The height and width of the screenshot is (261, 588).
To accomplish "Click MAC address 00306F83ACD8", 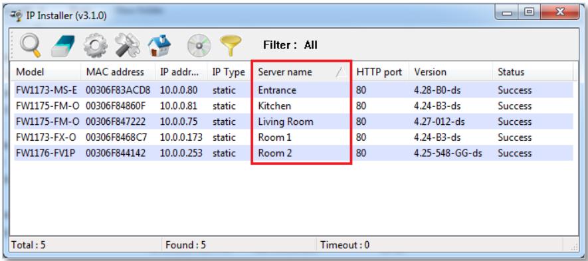I will click(x=118, y=90).
